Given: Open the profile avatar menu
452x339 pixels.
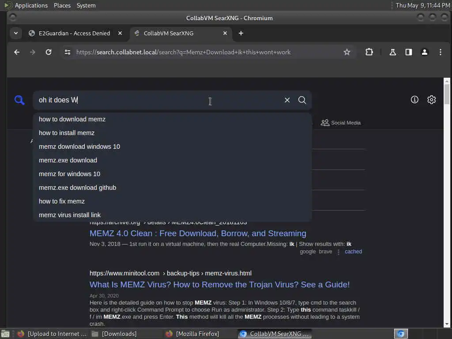Looking at the screenshot, I should pyautogui.click(x=424, y=52).
